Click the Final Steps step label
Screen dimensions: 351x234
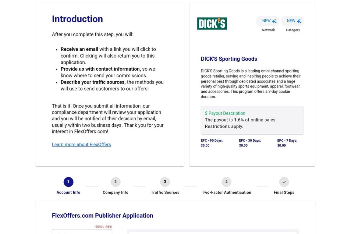tap(284, 192)
